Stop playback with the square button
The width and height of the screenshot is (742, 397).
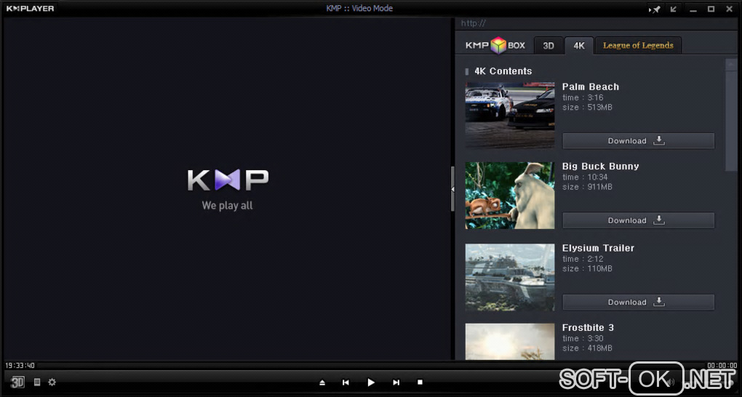pyautogui.click(x=420, y=382)
